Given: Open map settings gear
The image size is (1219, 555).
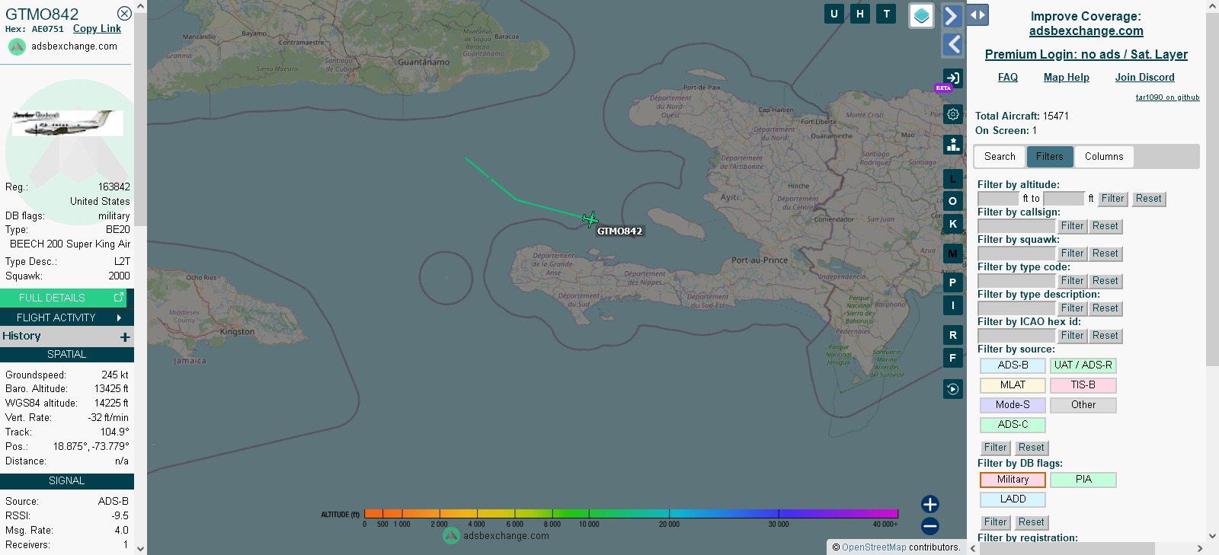Looking at the screenshot, I should point(953,114).
